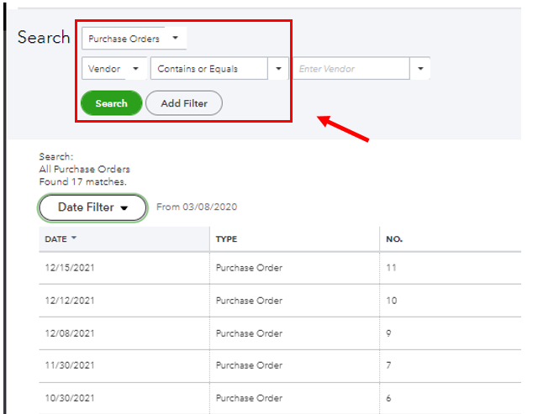538x414 pixels.
Task: Click the DATE column sort arrow icon
Action: click(x=74, y=238)
